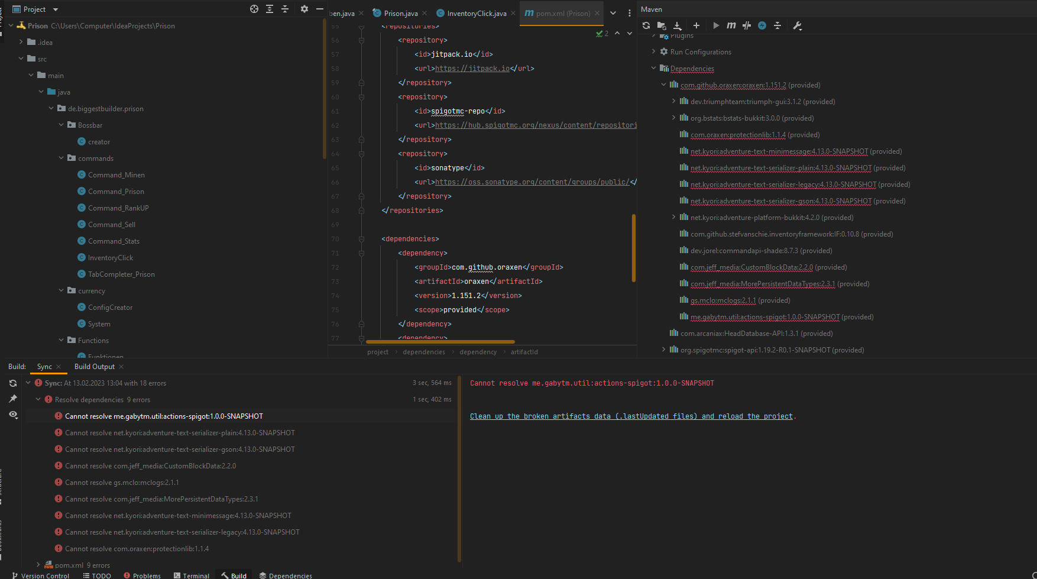Open the Problems tool window
1037x579 pixels.
click(x=142, y=575)
